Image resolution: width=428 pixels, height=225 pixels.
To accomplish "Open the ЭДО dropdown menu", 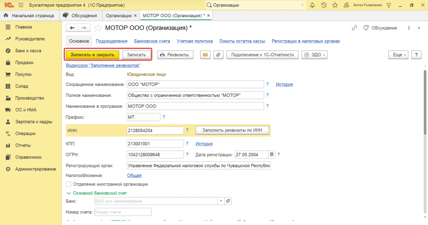I will tap(314, 55).
